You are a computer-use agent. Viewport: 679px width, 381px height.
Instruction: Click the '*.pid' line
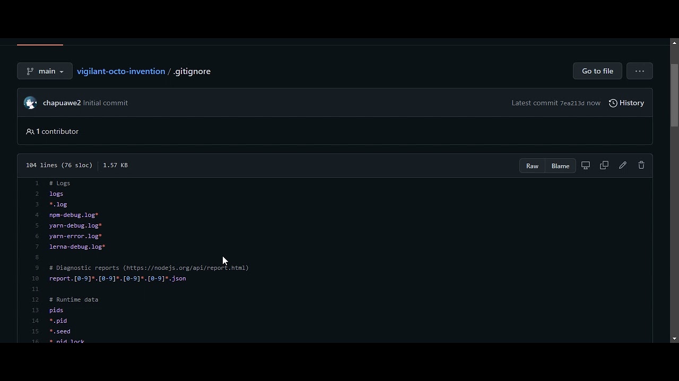(x=58, y=321)
